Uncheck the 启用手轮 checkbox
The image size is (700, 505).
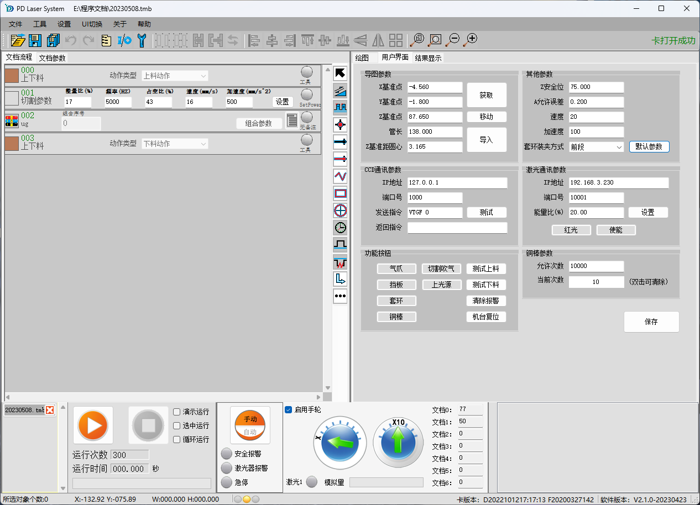coord(289,409)
